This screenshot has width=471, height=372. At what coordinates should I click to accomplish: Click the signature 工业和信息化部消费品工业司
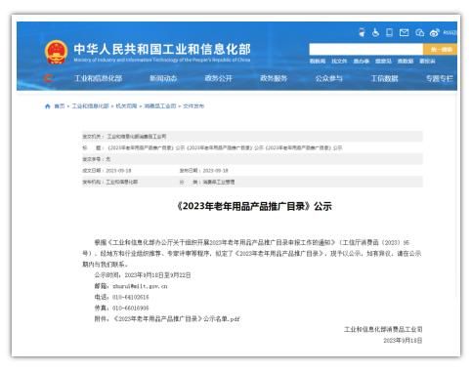point(383,329)
